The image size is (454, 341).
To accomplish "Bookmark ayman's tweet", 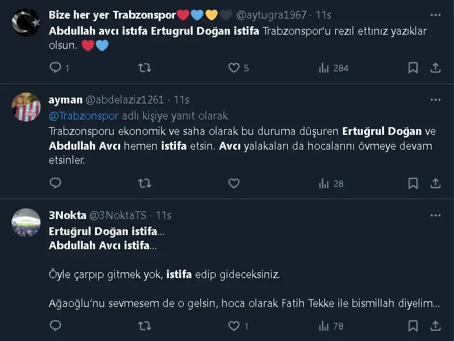I will (x=414, y=184).
